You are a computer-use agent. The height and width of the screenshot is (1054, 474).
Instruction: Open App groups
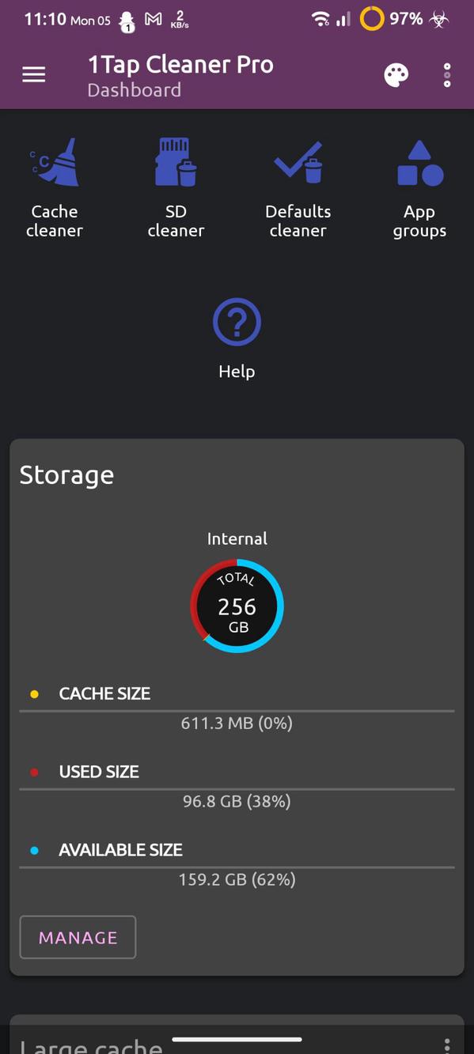click(419, 182)
